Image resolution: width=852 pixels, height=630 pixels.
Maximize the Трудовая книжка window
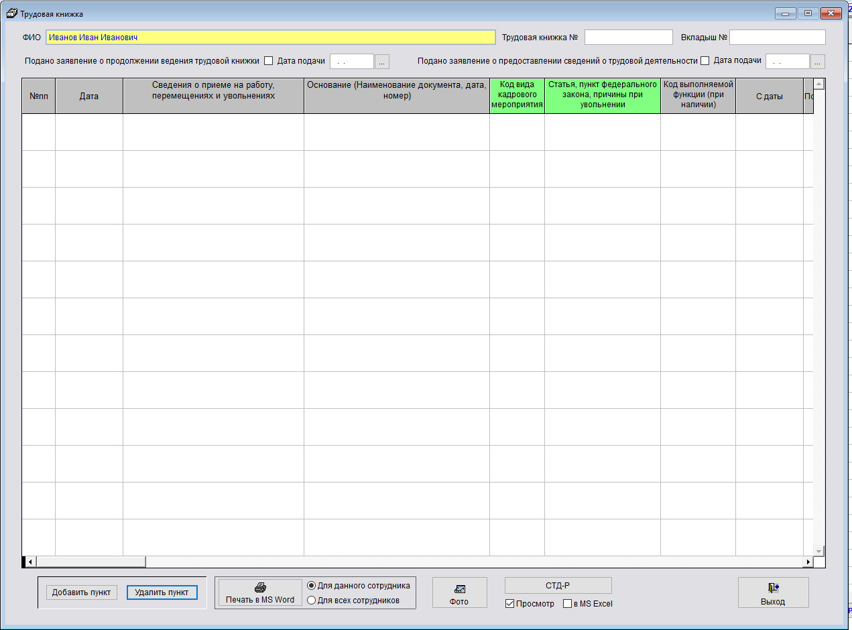[808, 13]
